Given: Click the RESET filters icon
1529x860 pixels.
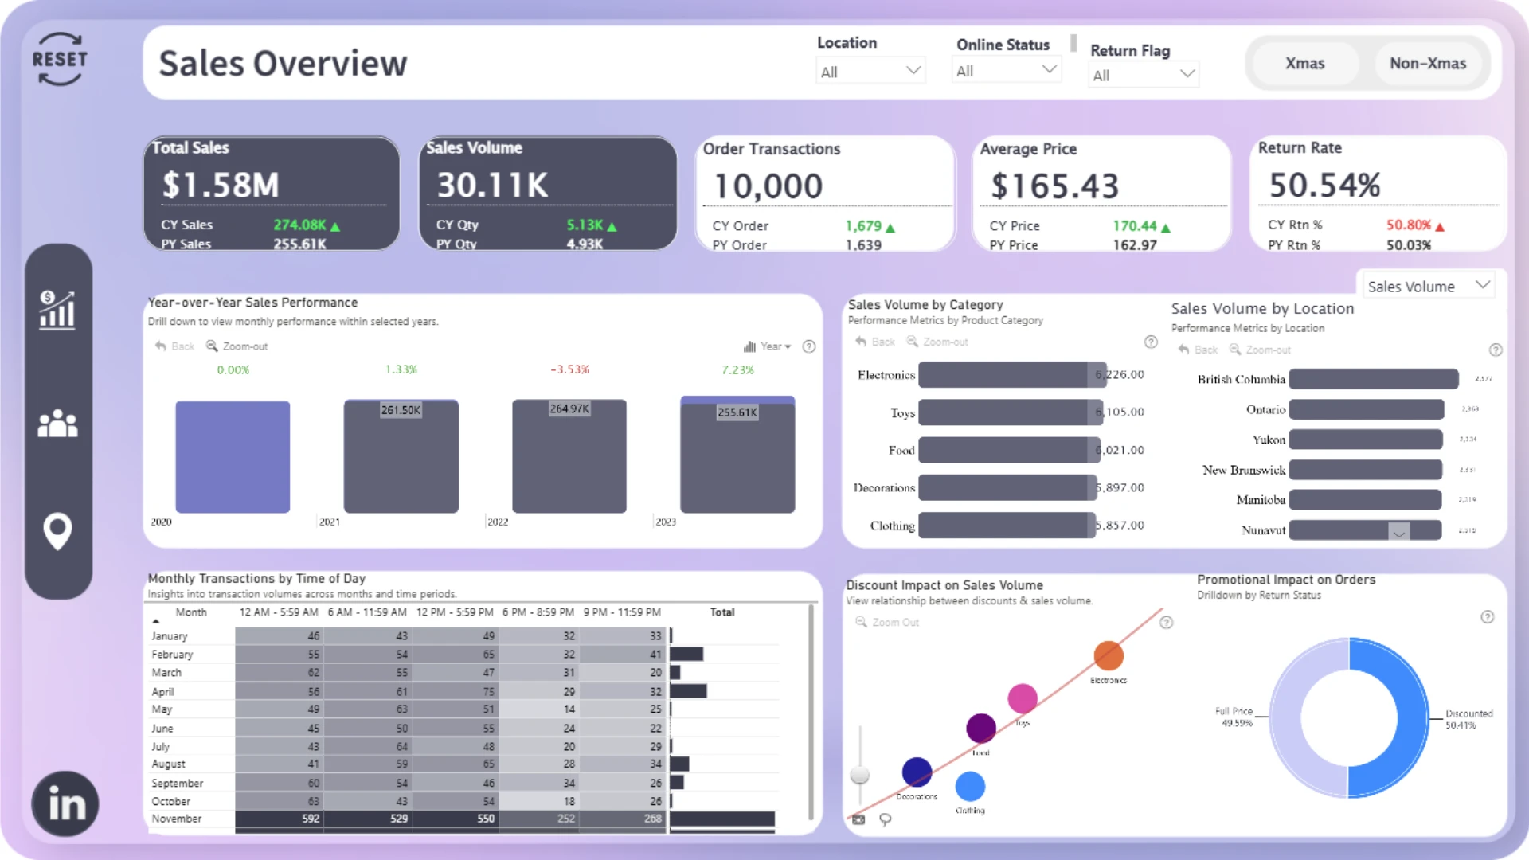Looking at the screenshot, I should click(60, 59).
